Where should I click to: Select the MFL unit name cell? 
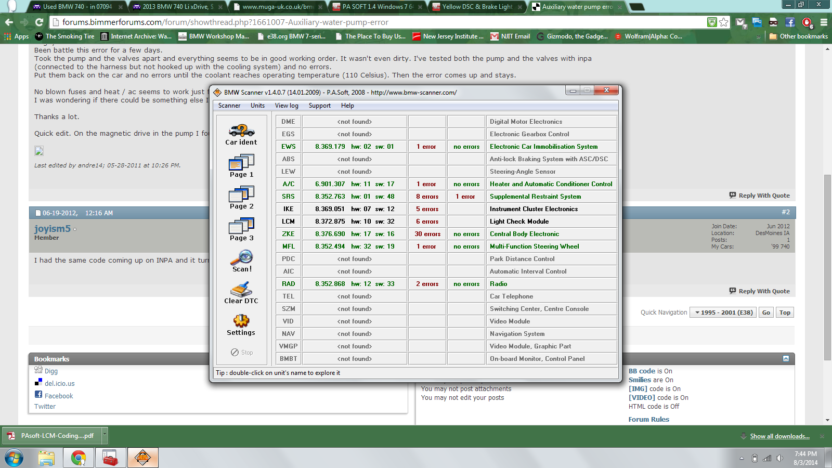point(288,246)
